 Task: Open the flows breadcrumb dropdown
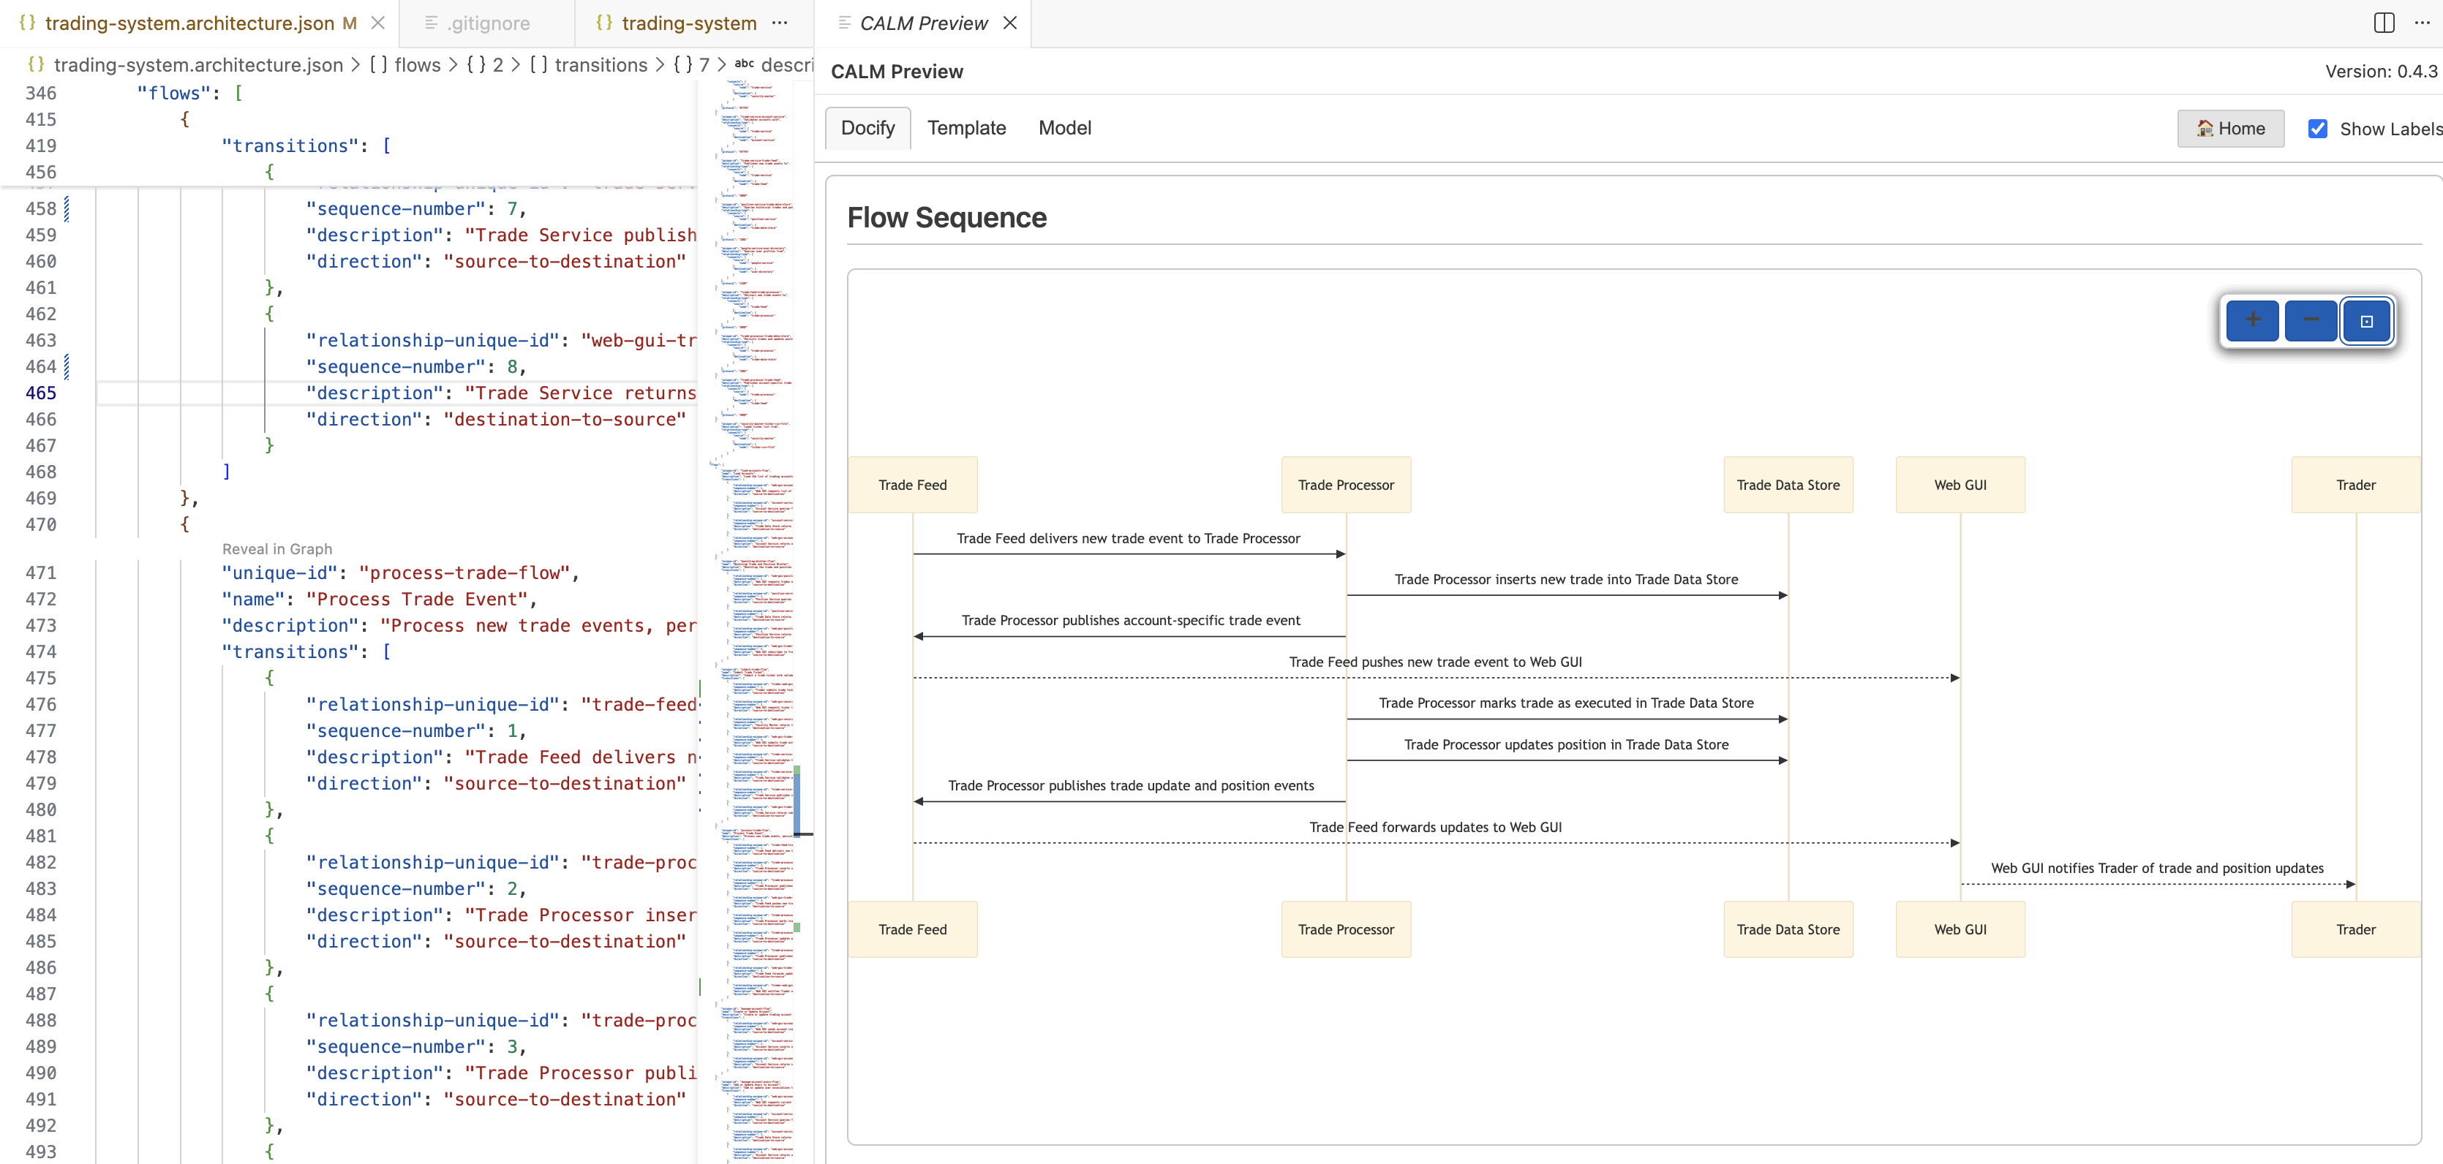418,64
